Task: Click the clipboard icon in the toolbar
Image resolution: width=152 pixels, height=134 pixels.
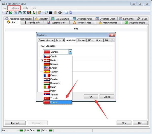Action: point(40,13)
